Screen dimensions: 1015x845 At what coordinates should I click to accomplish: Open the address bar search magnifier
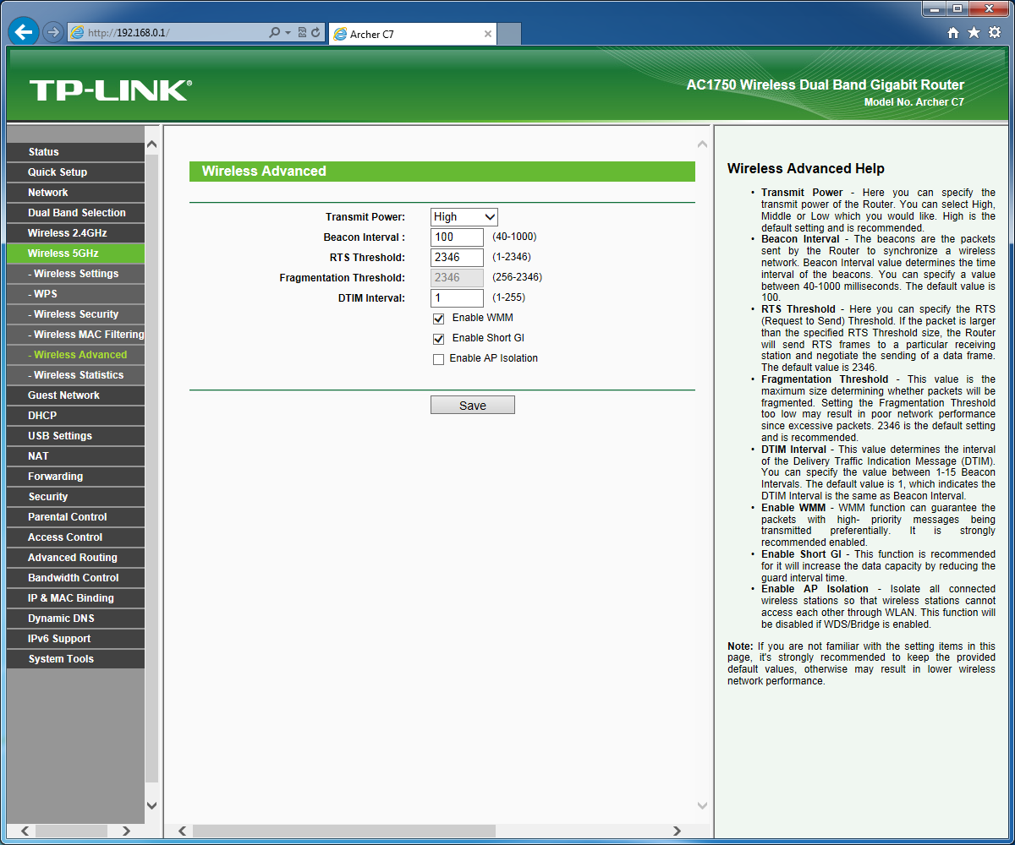[x=274, y=33]
